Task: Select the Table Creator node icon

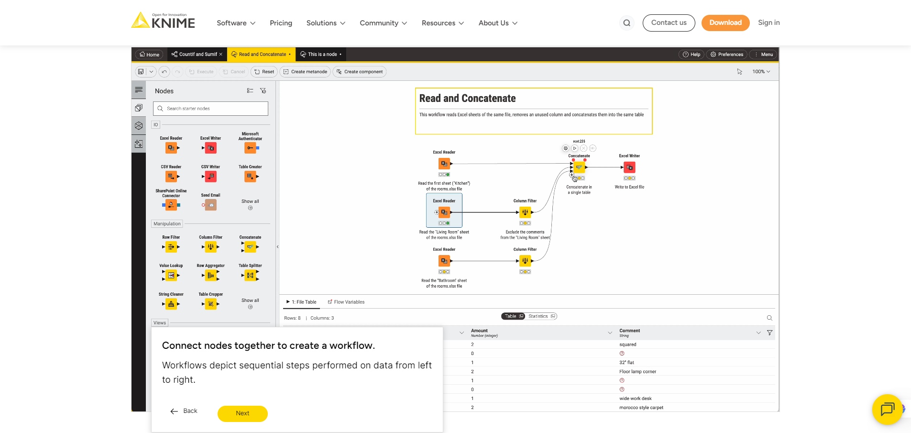Action: click(x=250, y=177)
